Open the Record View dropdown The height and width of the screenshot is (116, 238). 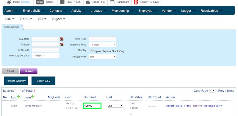(103, 57)
